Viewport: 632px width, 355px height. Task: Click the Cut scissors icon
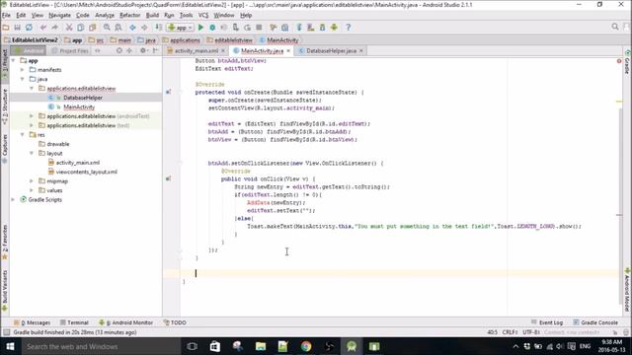69,28
